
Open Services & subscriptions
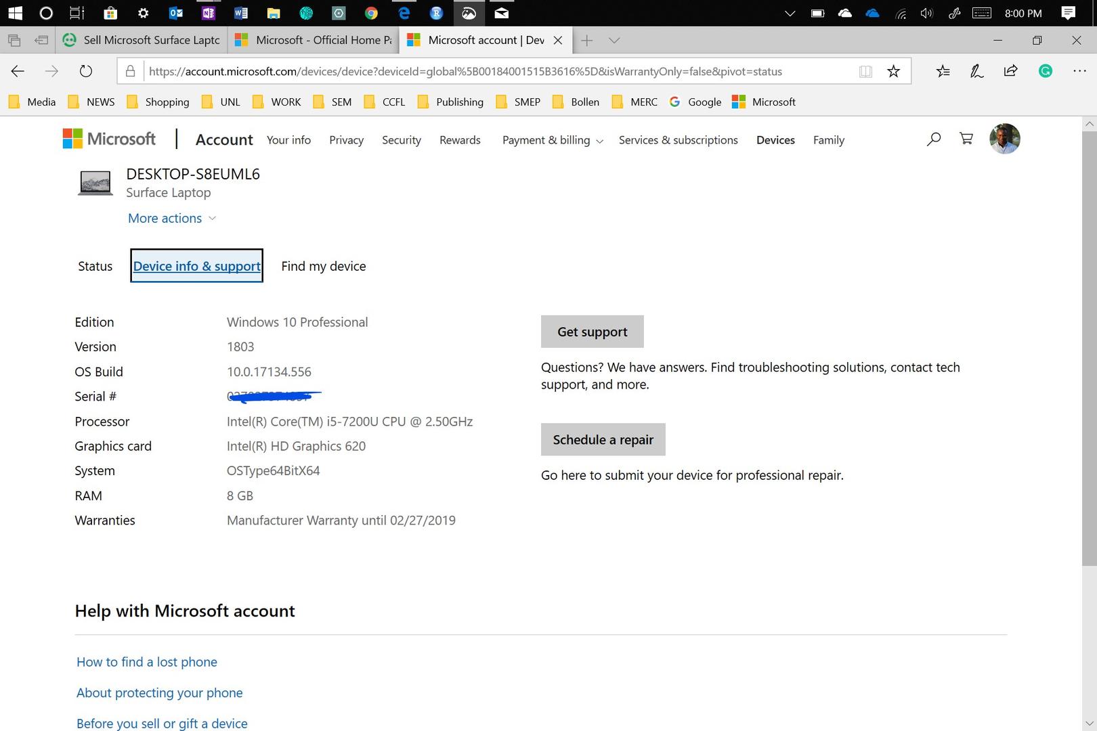[679, 140]
